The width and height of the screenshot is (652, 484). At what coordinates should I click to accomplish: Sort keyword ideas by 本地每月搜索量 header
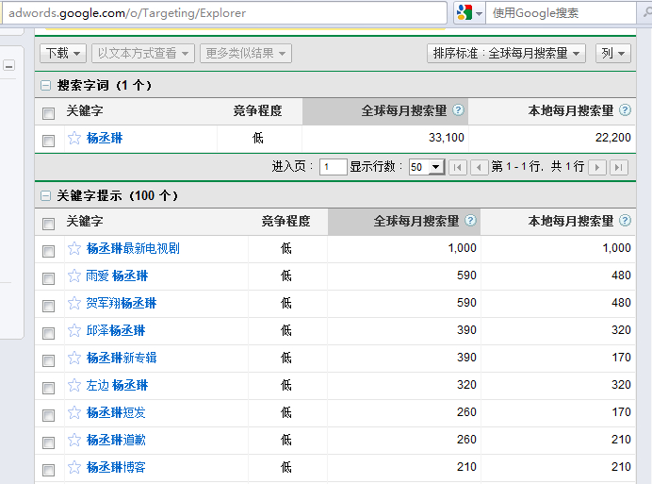click(571, 221)
